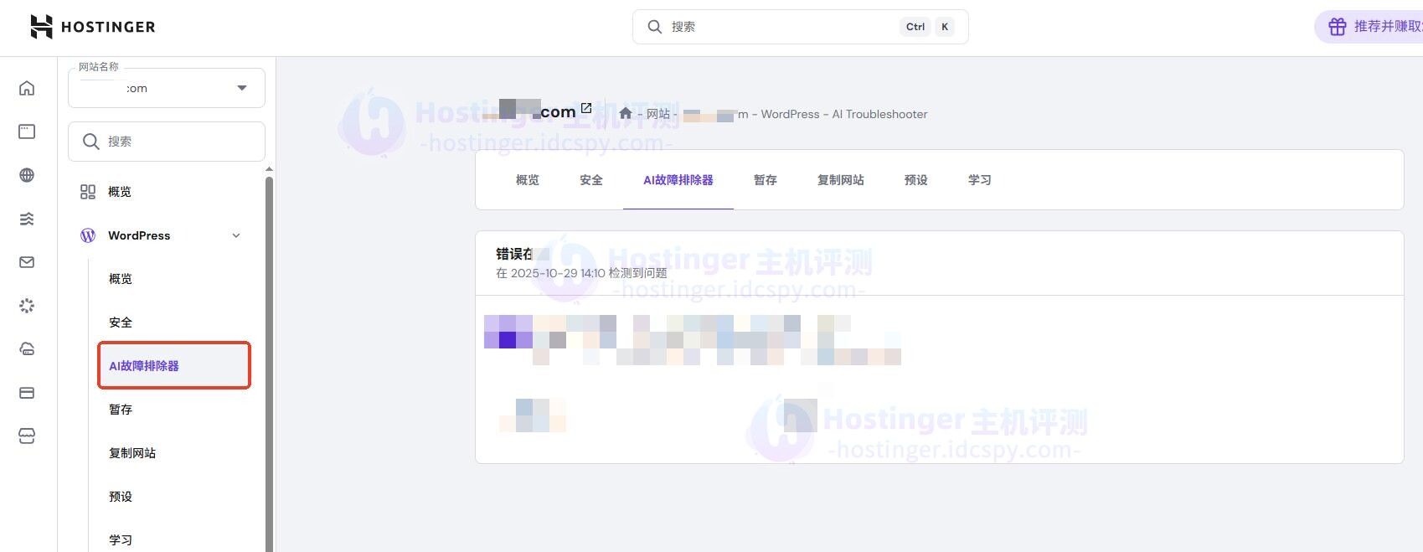Switch to the 预设 tab
The image size is (1423, 552).
point(916,180)
